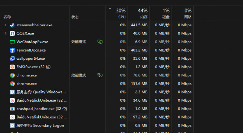Select 服务主机: Quality Windows row name

[41, 92]
